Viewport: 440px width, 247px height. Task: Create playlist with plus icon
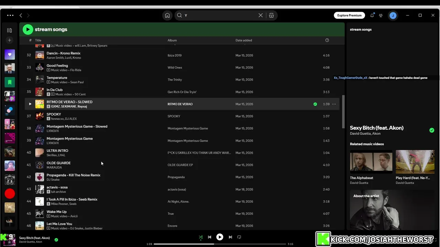[10, 40]
